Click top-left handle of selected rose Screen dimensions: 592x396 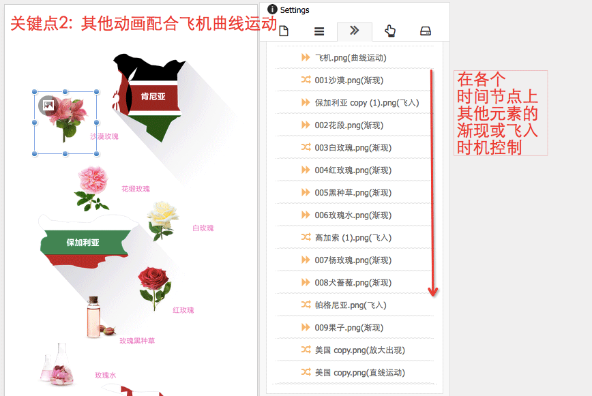tap(35, 91)
